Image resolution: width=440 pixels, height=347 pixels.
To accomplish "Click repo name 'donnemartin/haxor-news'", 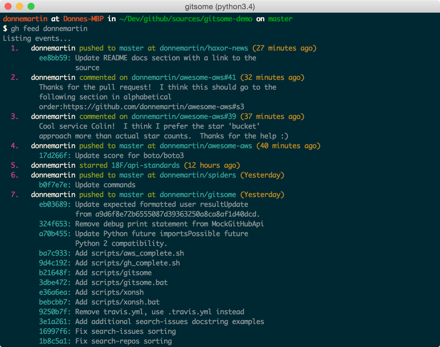I will point(204,48).
